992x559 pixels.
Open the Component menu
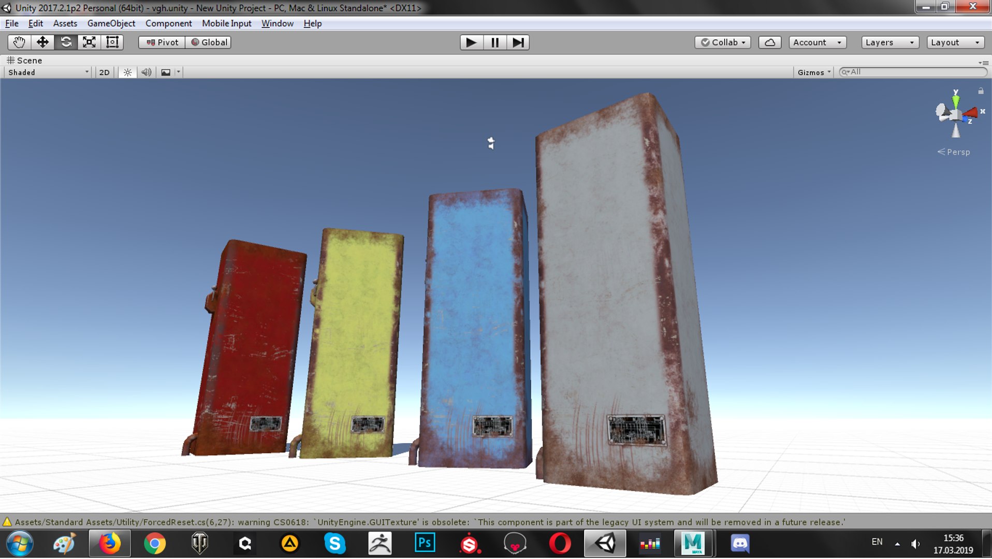pos(169,23)
